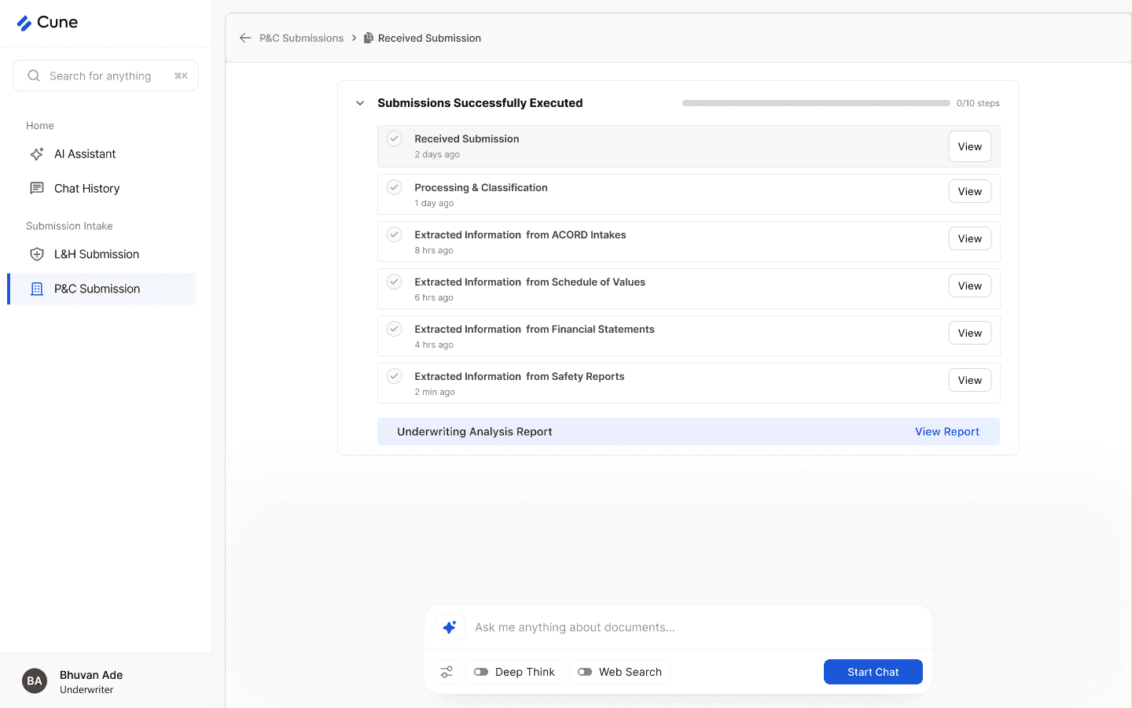Open the Underwriting Analysis View Report link

(947, 432)
